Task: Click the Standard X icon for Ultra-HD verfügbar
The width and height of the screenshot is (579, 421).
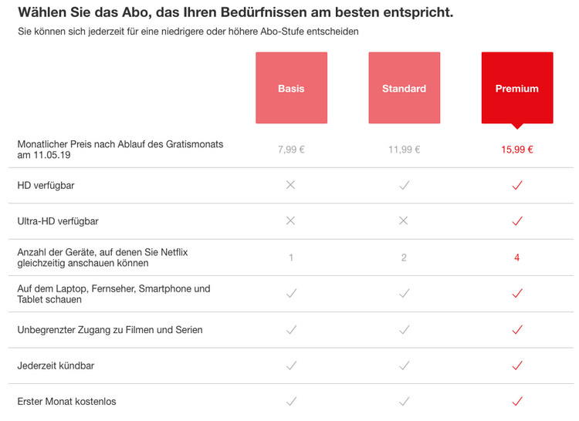Action: click(404, 221)
